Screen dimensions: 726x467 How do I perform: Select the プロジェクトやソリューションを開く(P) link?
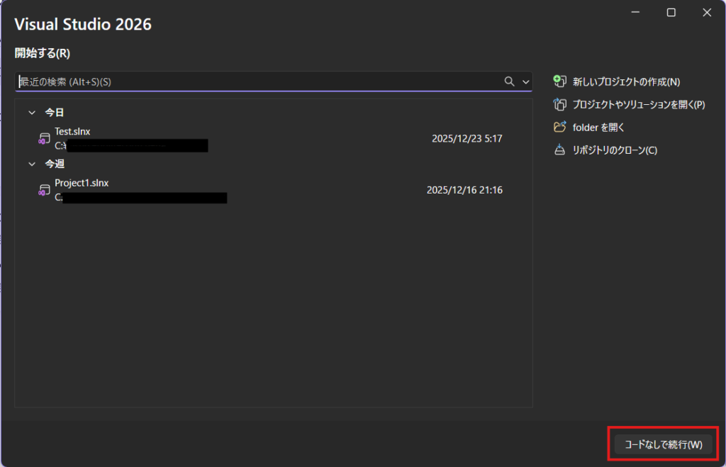(x=638, y=104)
